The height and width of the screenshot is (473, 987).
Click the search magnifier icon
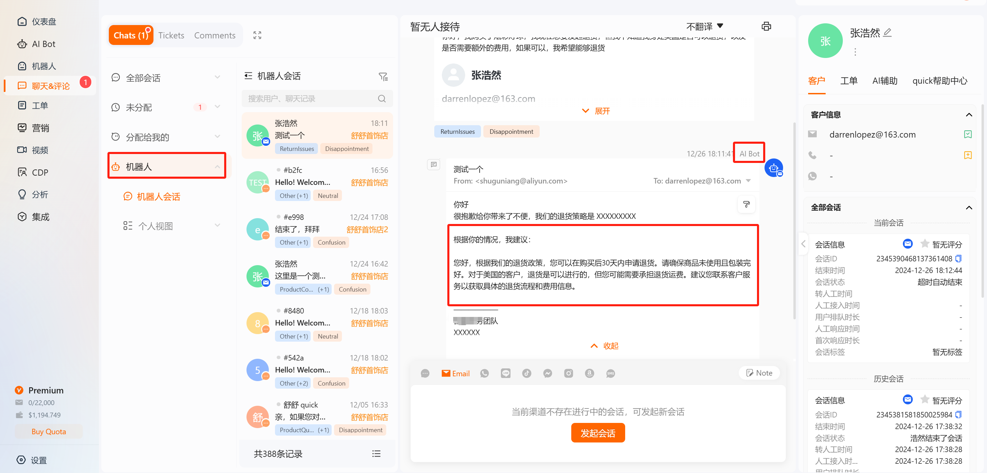pyautogui.click(x=382, y=99)
